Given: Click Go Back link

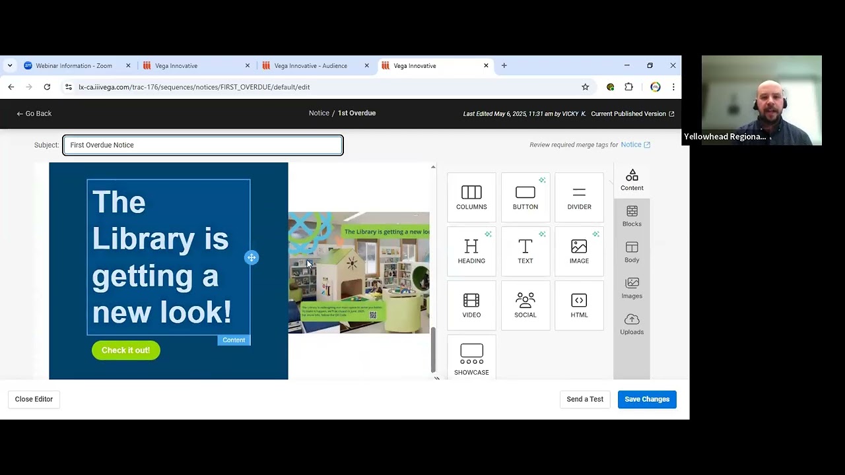Looking at the screenshot, I should (x=34, y=113).
